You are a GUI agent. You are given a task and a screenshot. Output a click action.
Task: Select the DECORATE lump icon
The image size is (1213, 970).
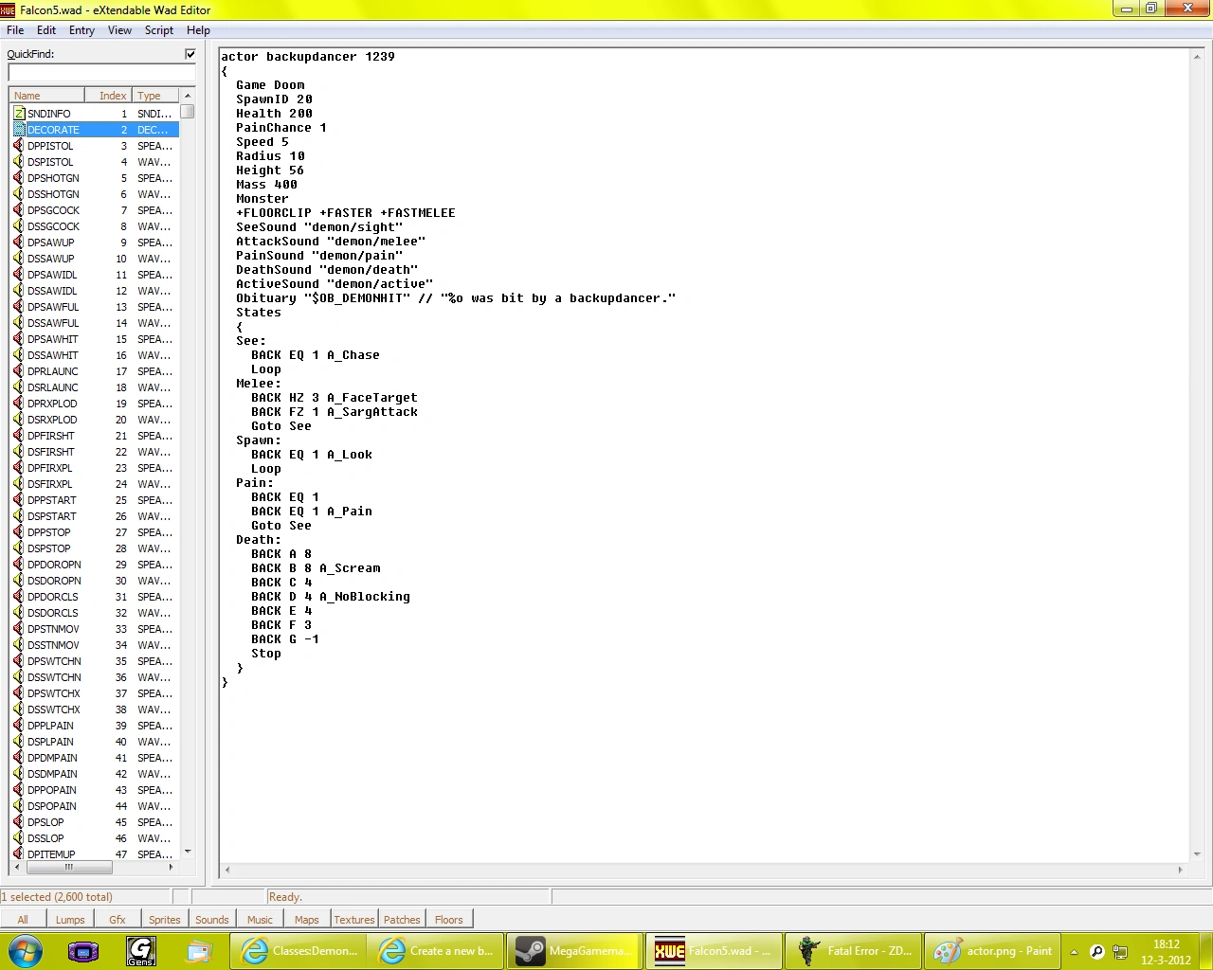19,130
